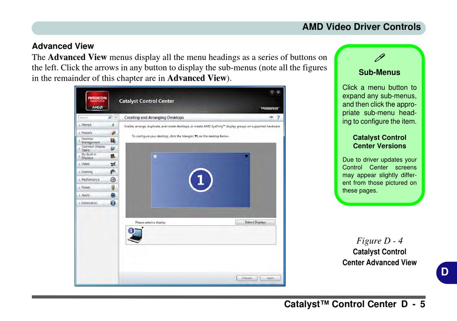This screenshot has height=321, width=457.
Task: Click the "Creating and Arranging Desktops" heading
Action: [x=154, y=118]
